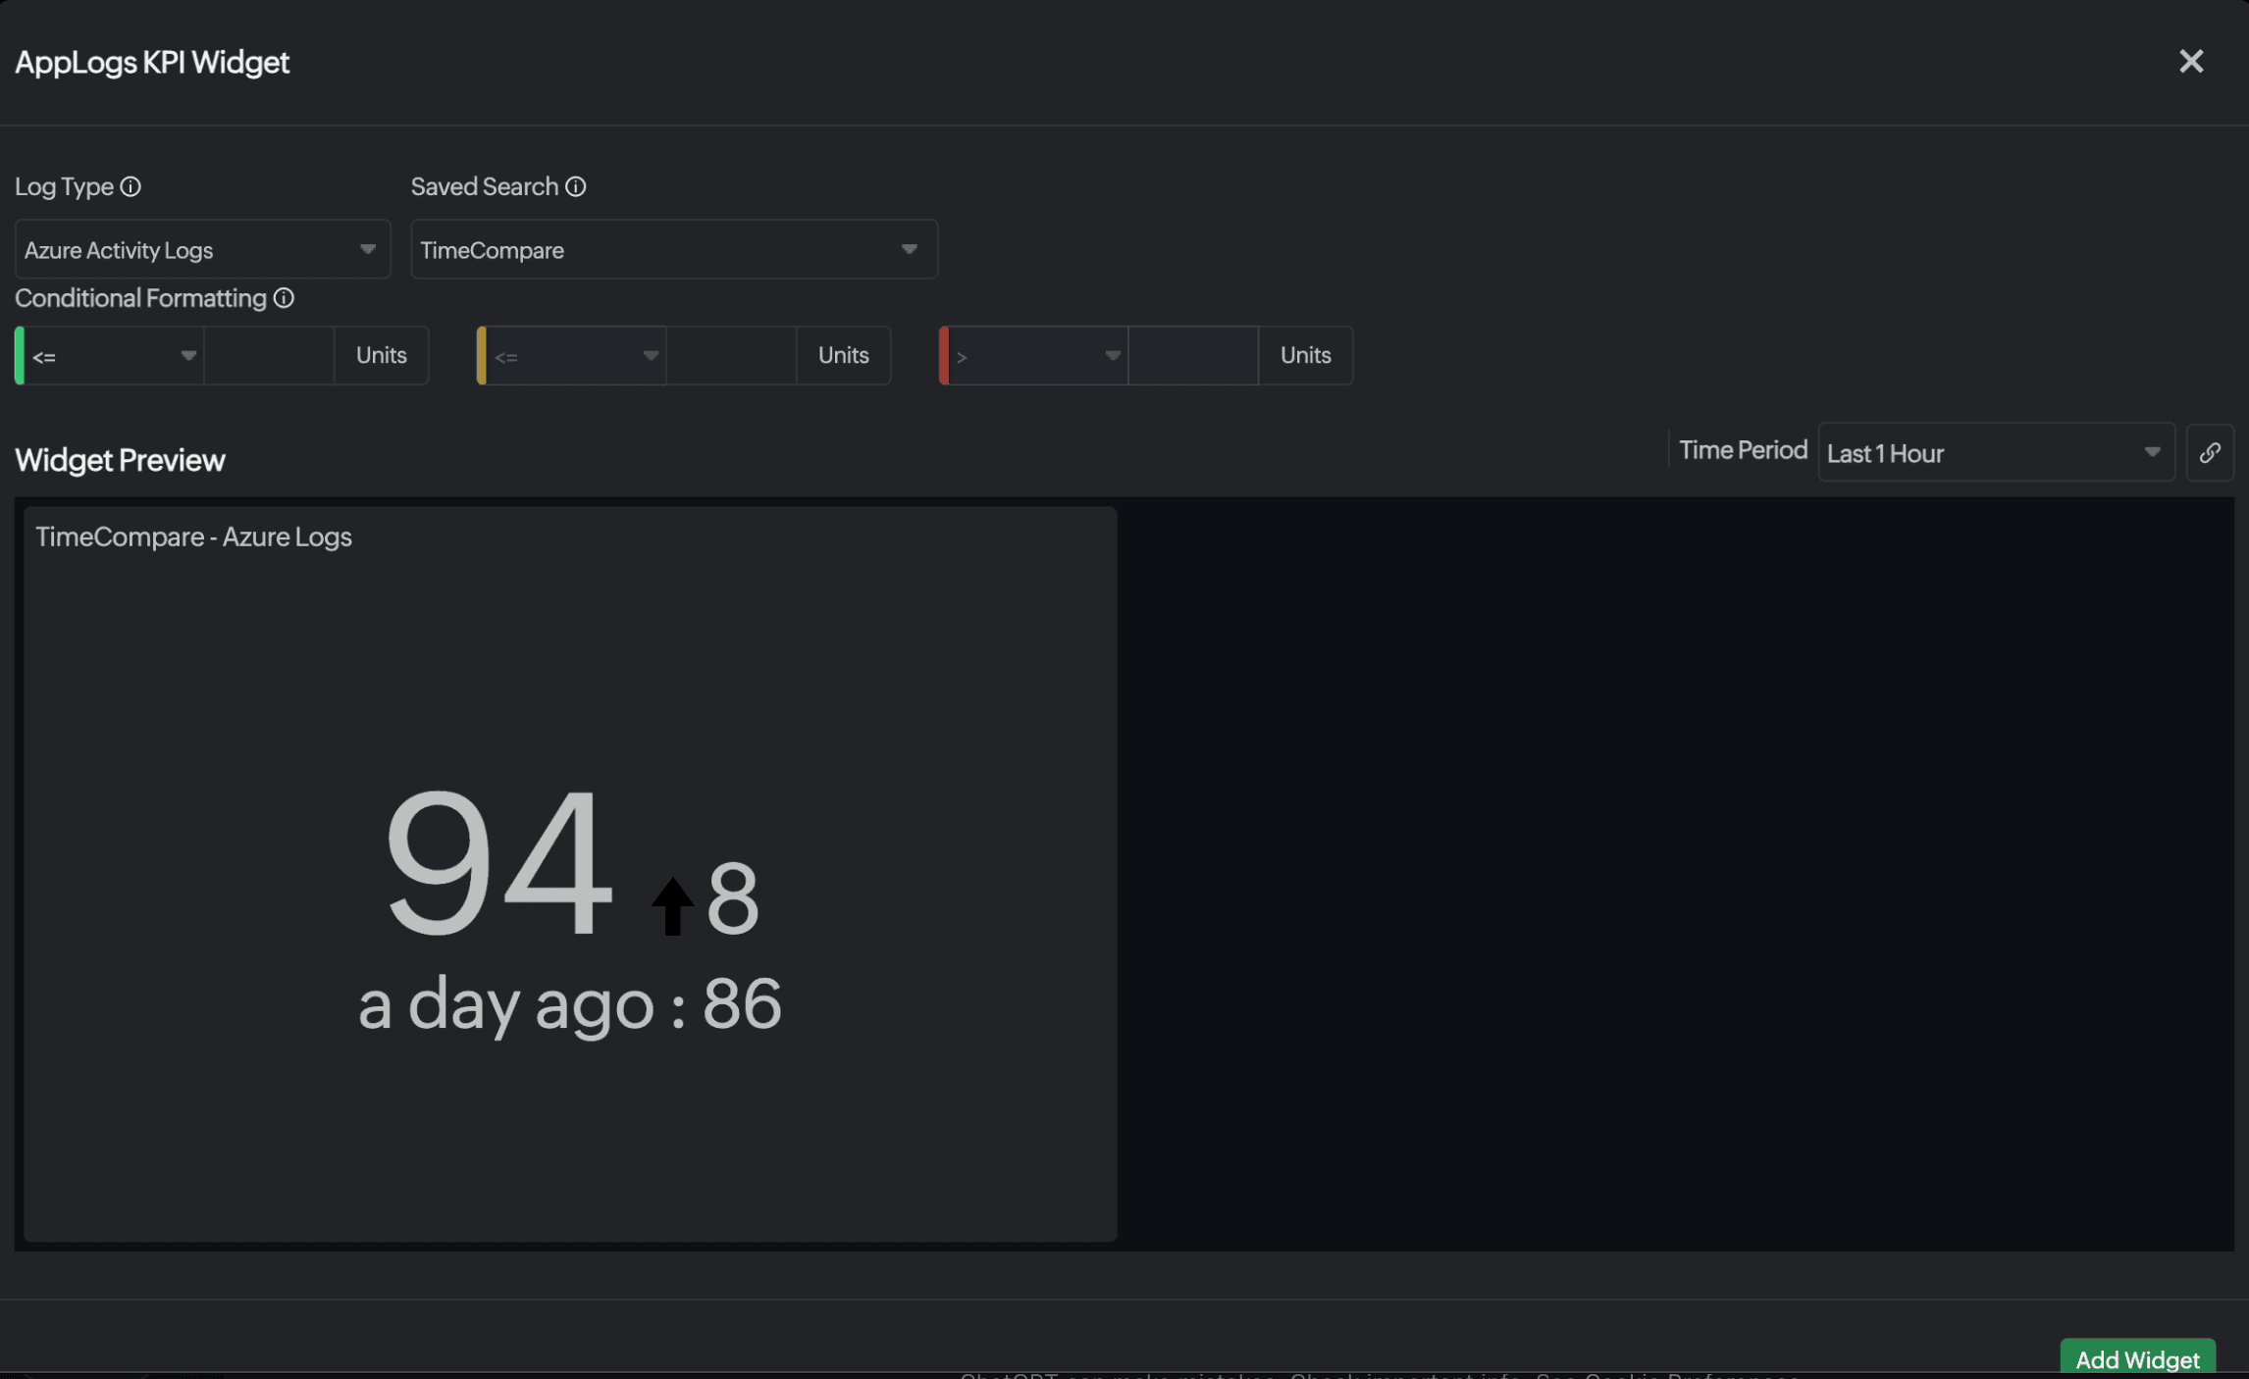Click the Widget Preview heading
This screenshot has width=2249, height=1379.
[x=120, y=459]
